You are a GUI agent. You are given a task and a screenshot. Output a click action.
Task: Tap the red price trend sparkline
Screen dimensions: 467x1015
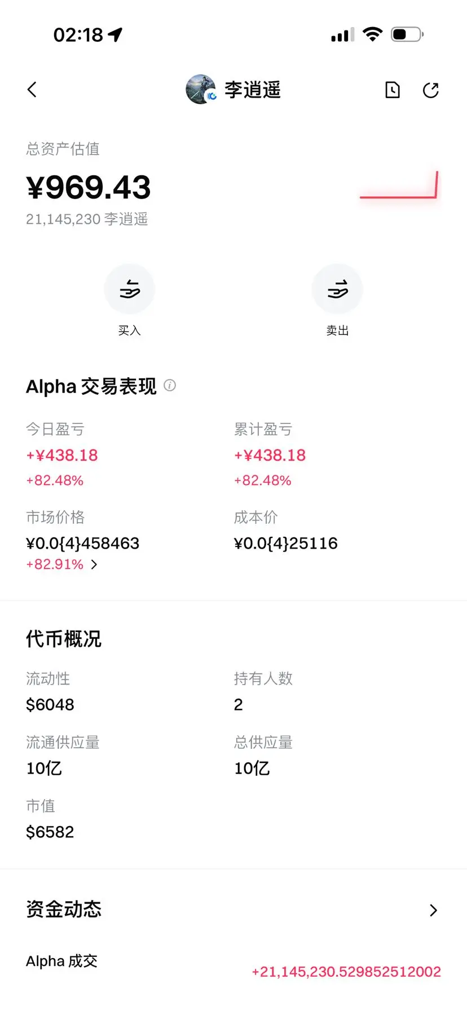[399, 186]
